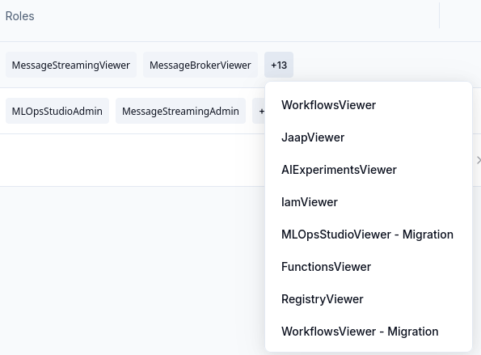Click the +13 roles overflow badge

tap(279, 65)
